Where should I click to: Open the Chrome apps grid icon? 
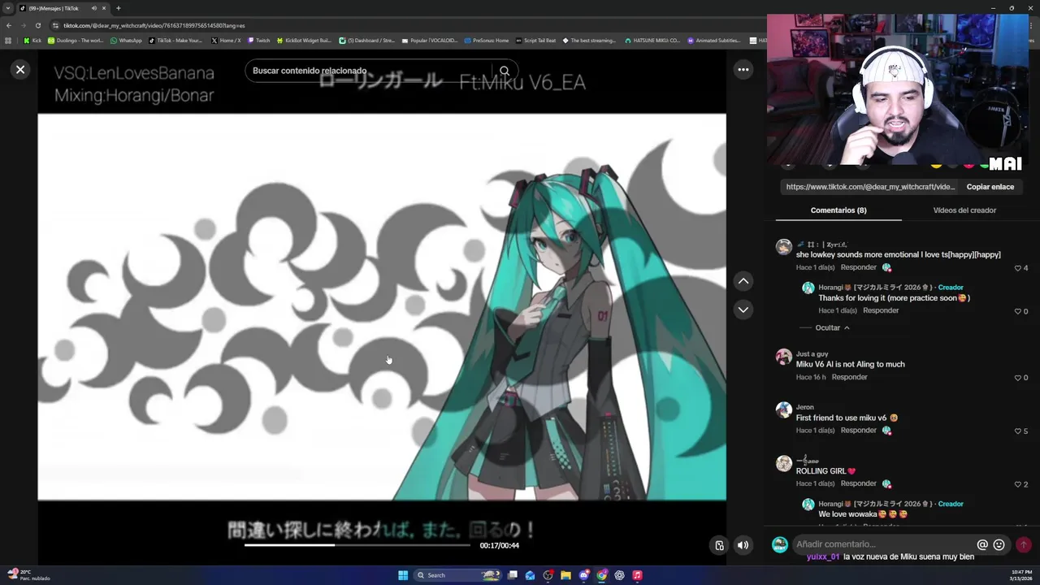coord(8,40)
